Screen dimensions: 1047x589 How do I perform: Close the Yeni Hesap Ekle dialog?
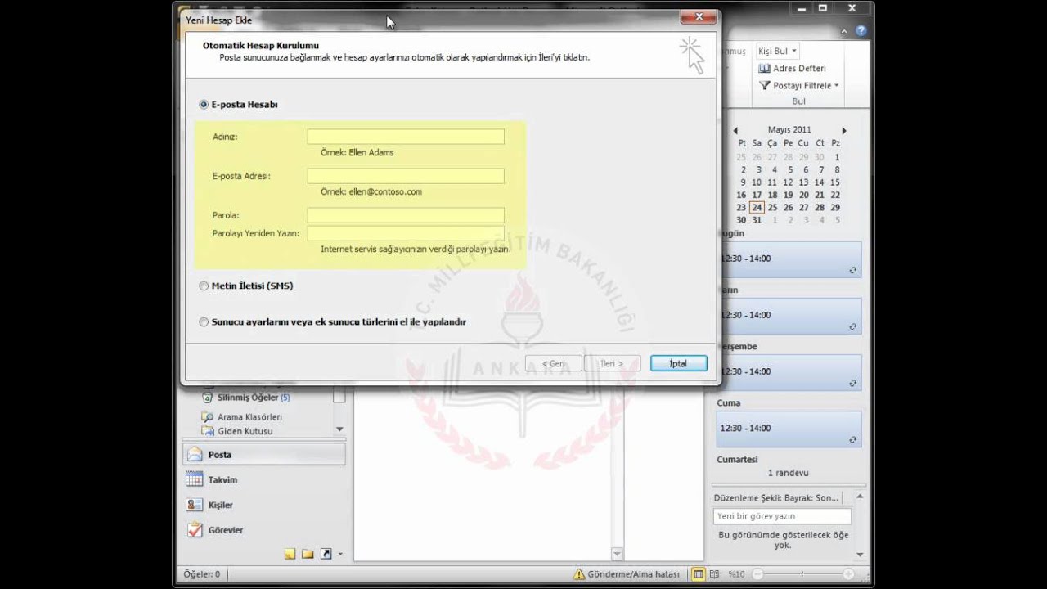pos(699,17)
